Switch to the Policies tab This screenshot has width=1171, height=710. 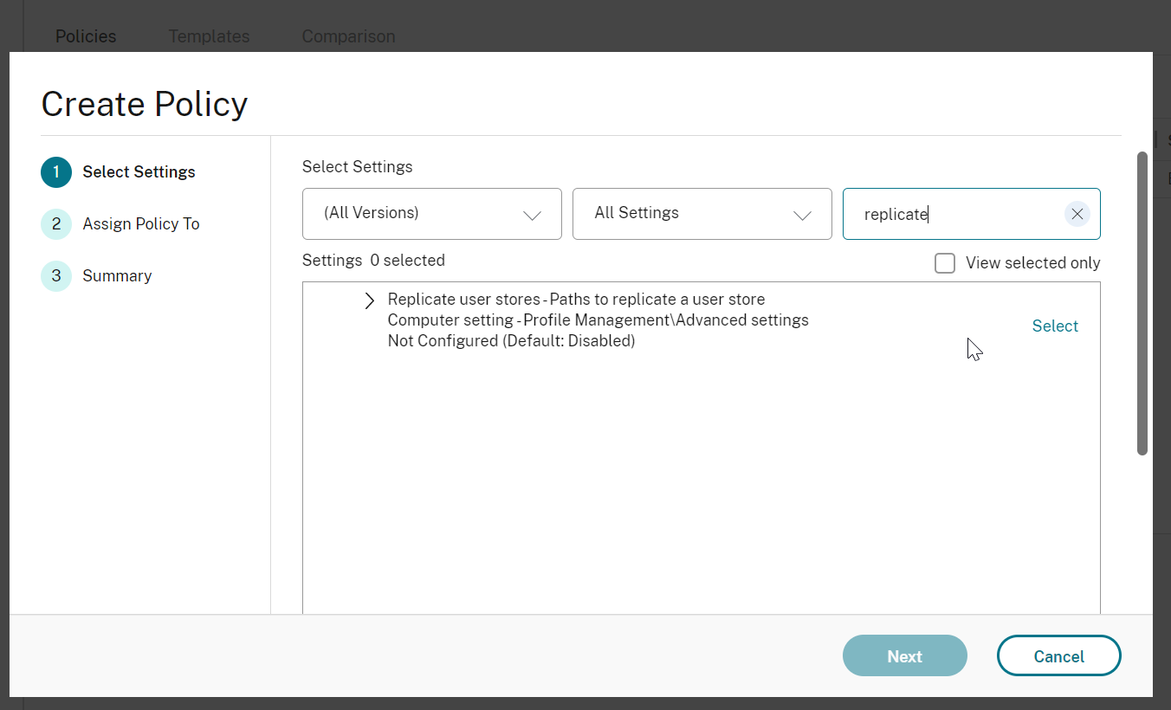[86, 36]
